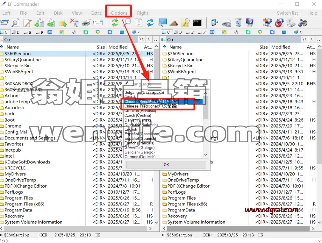Viewport: 322px width, 243px height.
Task: Click OK in the Language dialog
Action: 166,165
